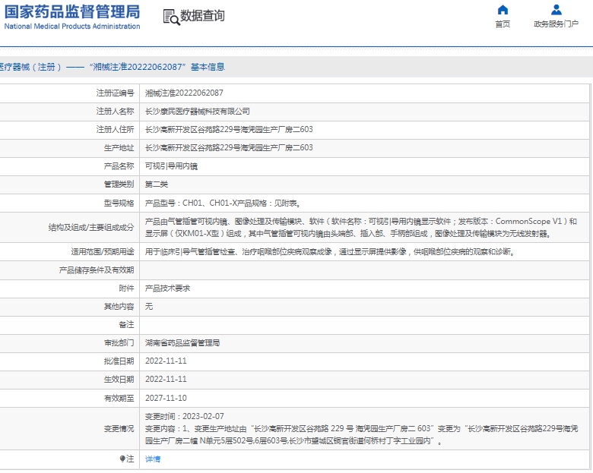Image resolution: width=593 pixels, height=473 pixels.
Task: Click the 备注 label
Action: pyautogui.click(x=126, y=324)
